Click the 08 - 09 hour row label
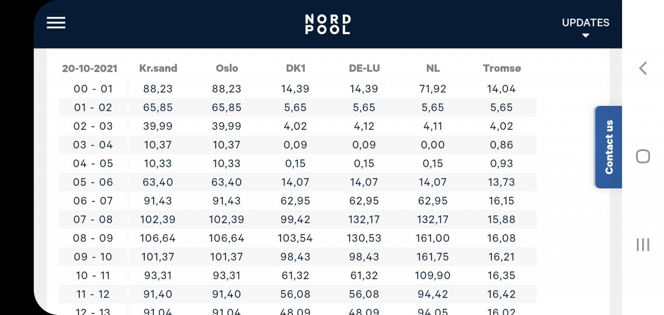Viewport: 664px width, 315px height. [93, 238]
